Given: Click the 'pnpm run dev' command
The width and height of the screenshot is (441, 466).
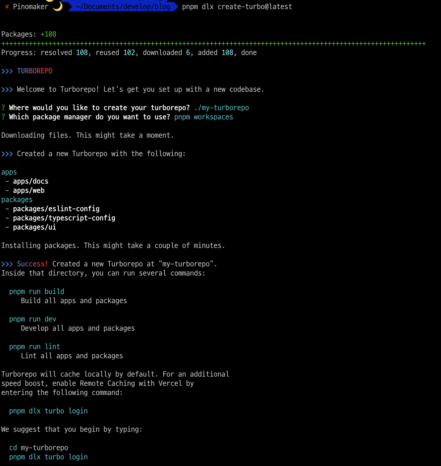Looking at the screenshot, I should click(33, 319).
